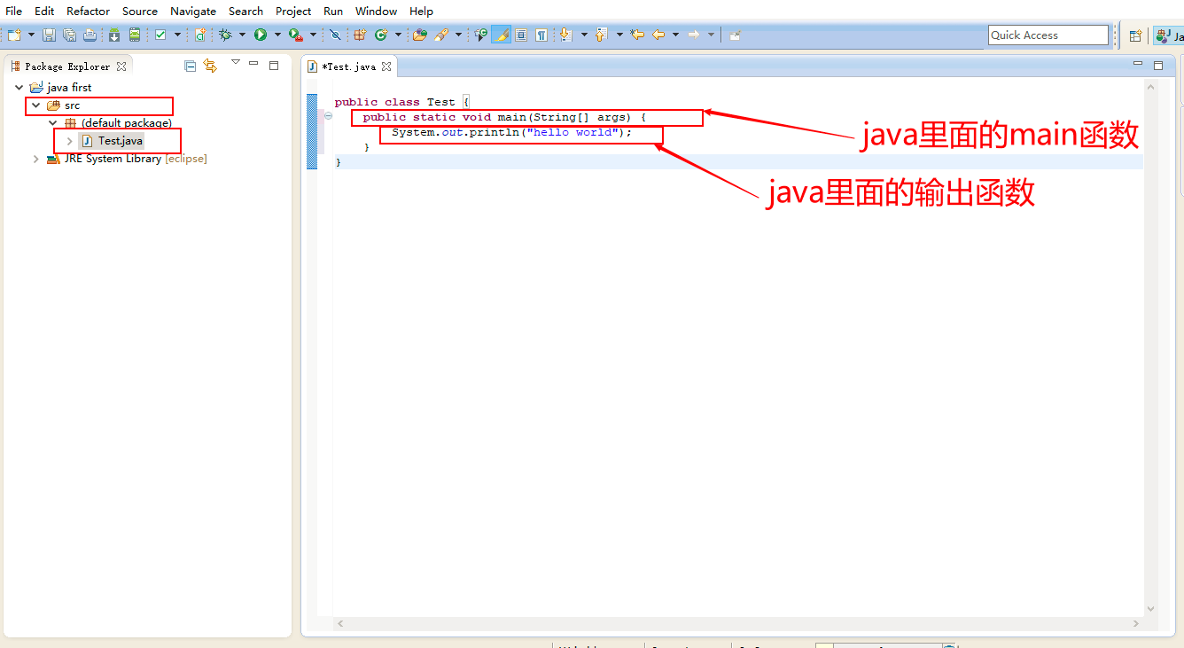Viewport: 1184px width, 648px height.
Task: Open the Edit menu
Action: (44, 11)
